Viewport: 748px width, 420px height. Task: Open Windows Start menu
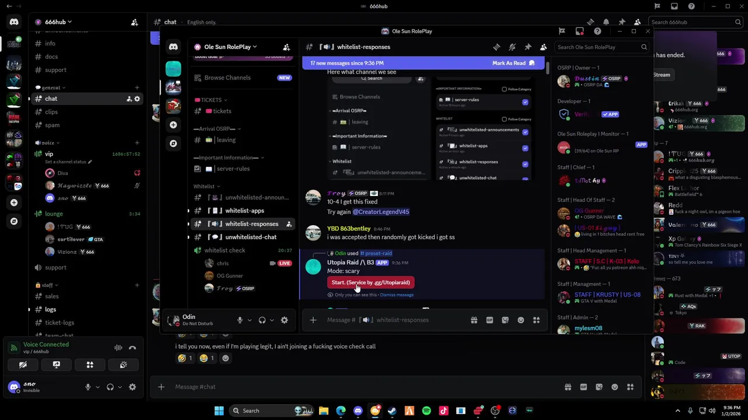click(219, 411)
